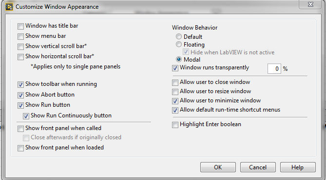Toggle Show vertical scroll bar checkbox
The height and width of the screenshot is (180, 326).
20,47
